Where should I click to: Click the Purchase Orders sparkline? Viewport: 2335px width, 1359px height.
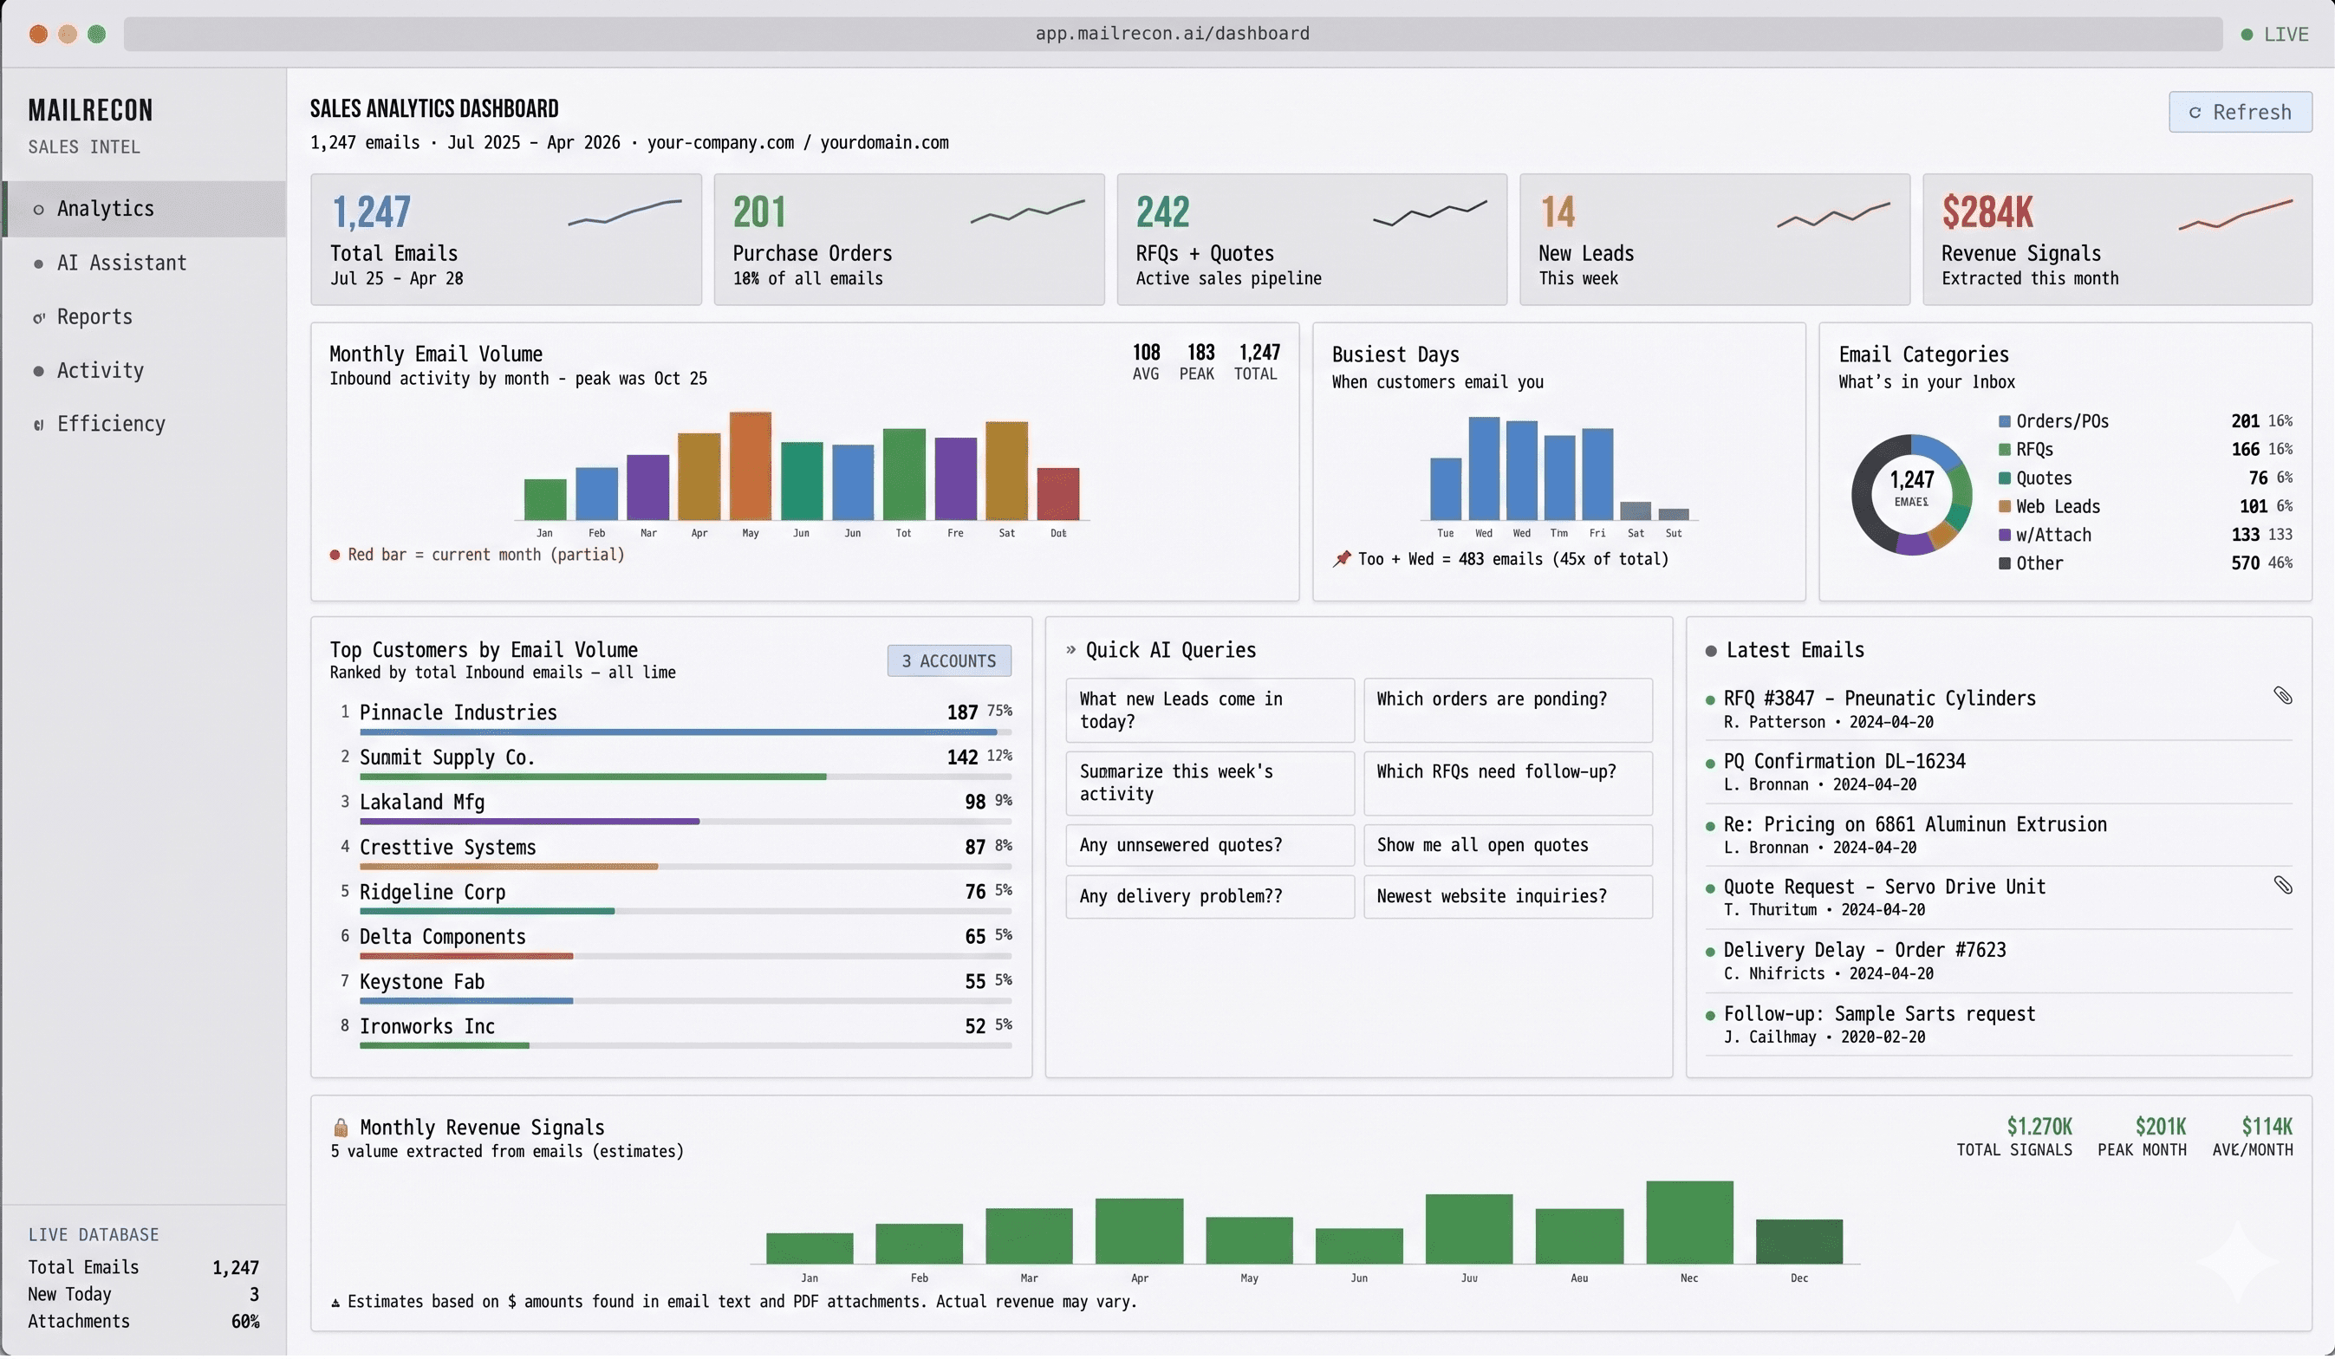point(1028,211)
